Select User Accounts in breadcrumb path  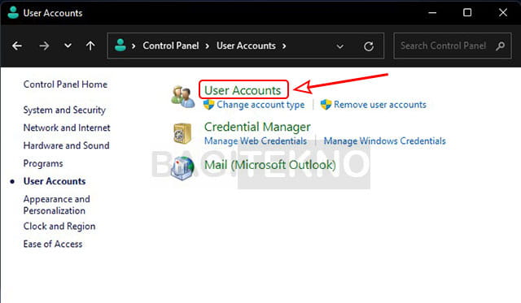246,45
